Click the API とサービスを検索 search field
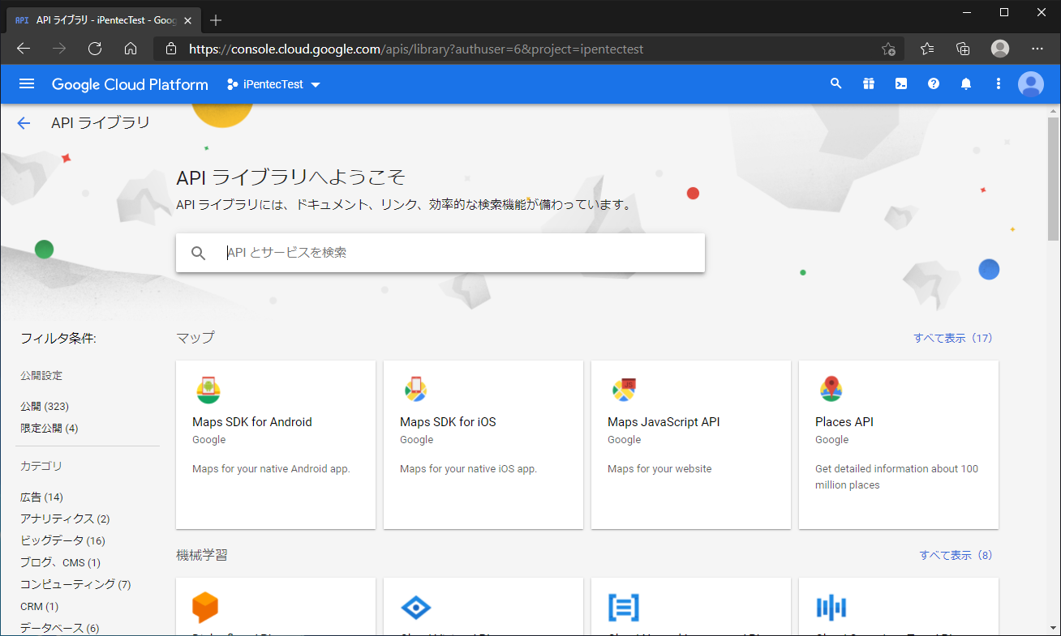The image size is (1061, 636). coord(440,253)
